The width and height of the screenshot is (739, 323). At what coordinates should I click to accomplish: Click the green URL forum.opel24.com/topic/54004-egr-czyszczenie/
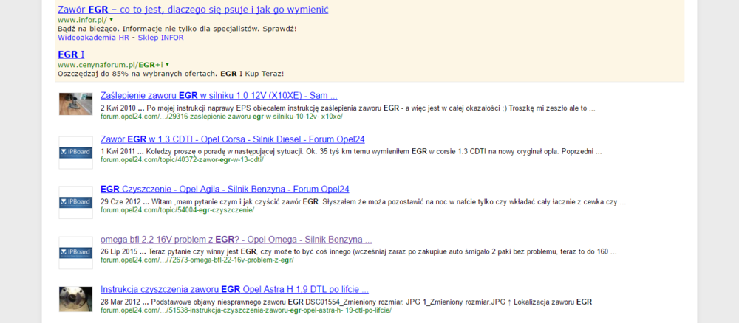[x=177, y=209]
